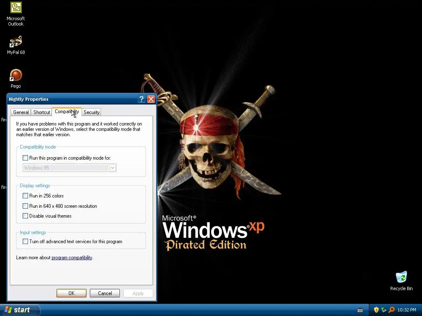Enable Run this program in compatibility mode
The height and width of the screenshot is (316, 422).
[x=25, y=158]
